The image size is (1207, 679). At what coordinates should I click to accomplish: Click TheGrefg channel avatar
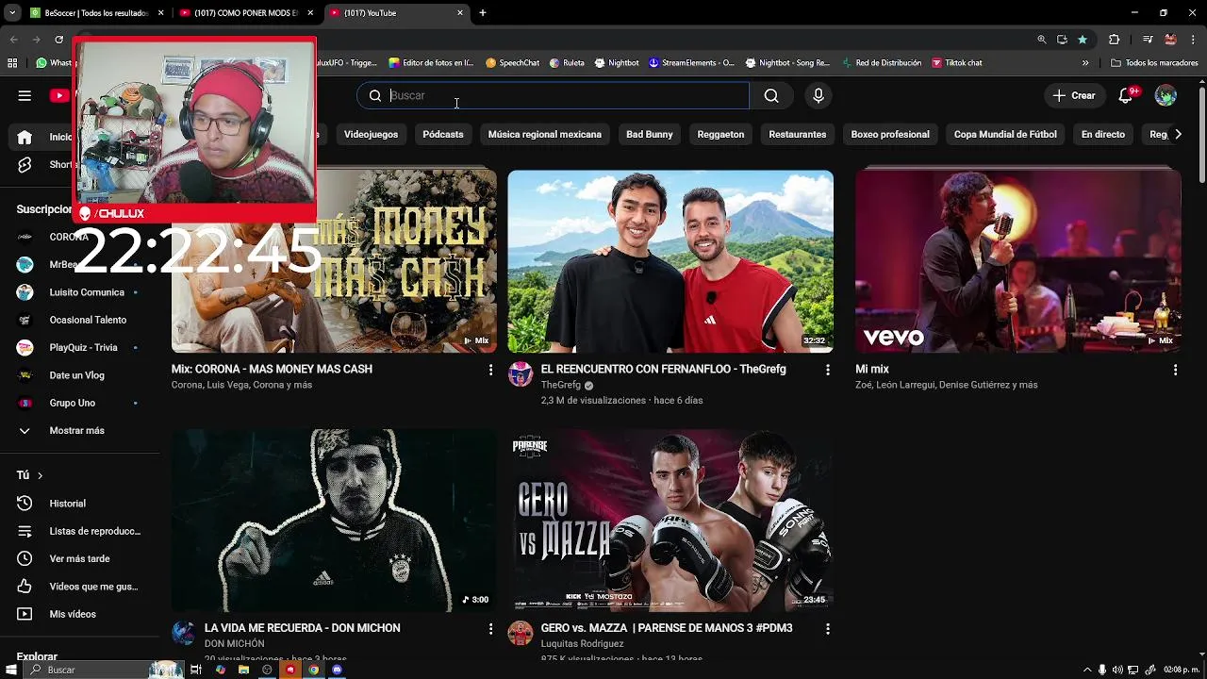point(521,374)
